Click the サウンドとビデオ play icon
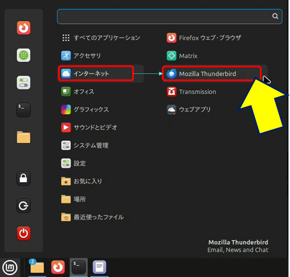The height and width of the screenshot is (277, 290). click(66, 127)
